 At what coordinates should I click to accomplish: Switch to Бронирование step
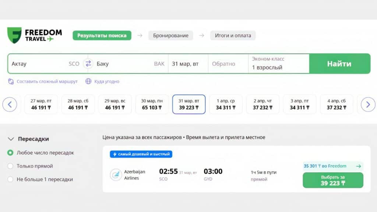coord(170,35)
